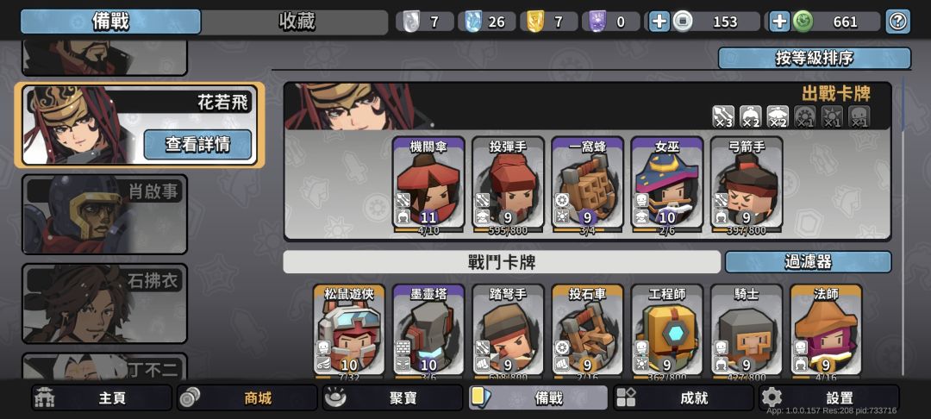This screenshot has width=931, height=419.
Task: Choose the 工程師 engineer card
Action: 666,330
